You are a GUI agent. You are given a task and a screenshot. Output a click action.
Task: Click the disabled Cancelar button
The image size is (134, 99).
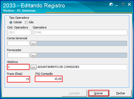[74, 93]
